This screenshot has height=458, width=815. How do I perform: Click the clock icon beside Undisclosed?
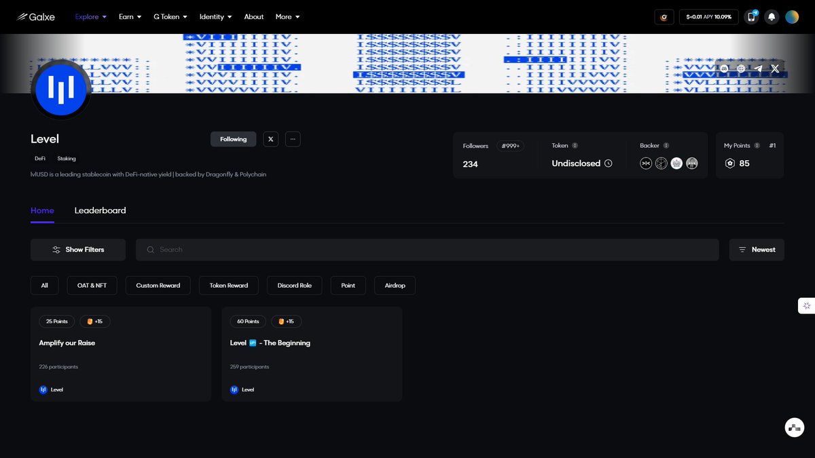tap(609, 164)
